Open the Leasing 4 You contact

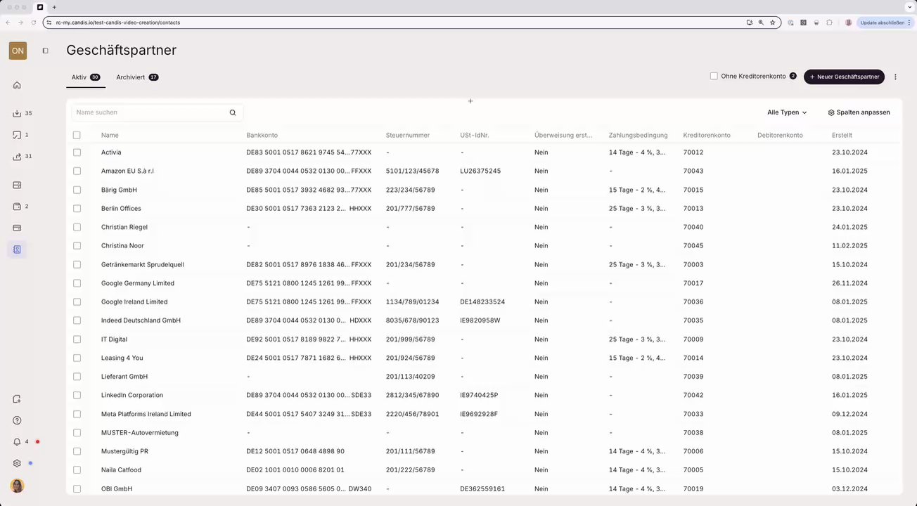tap(122, 358)
